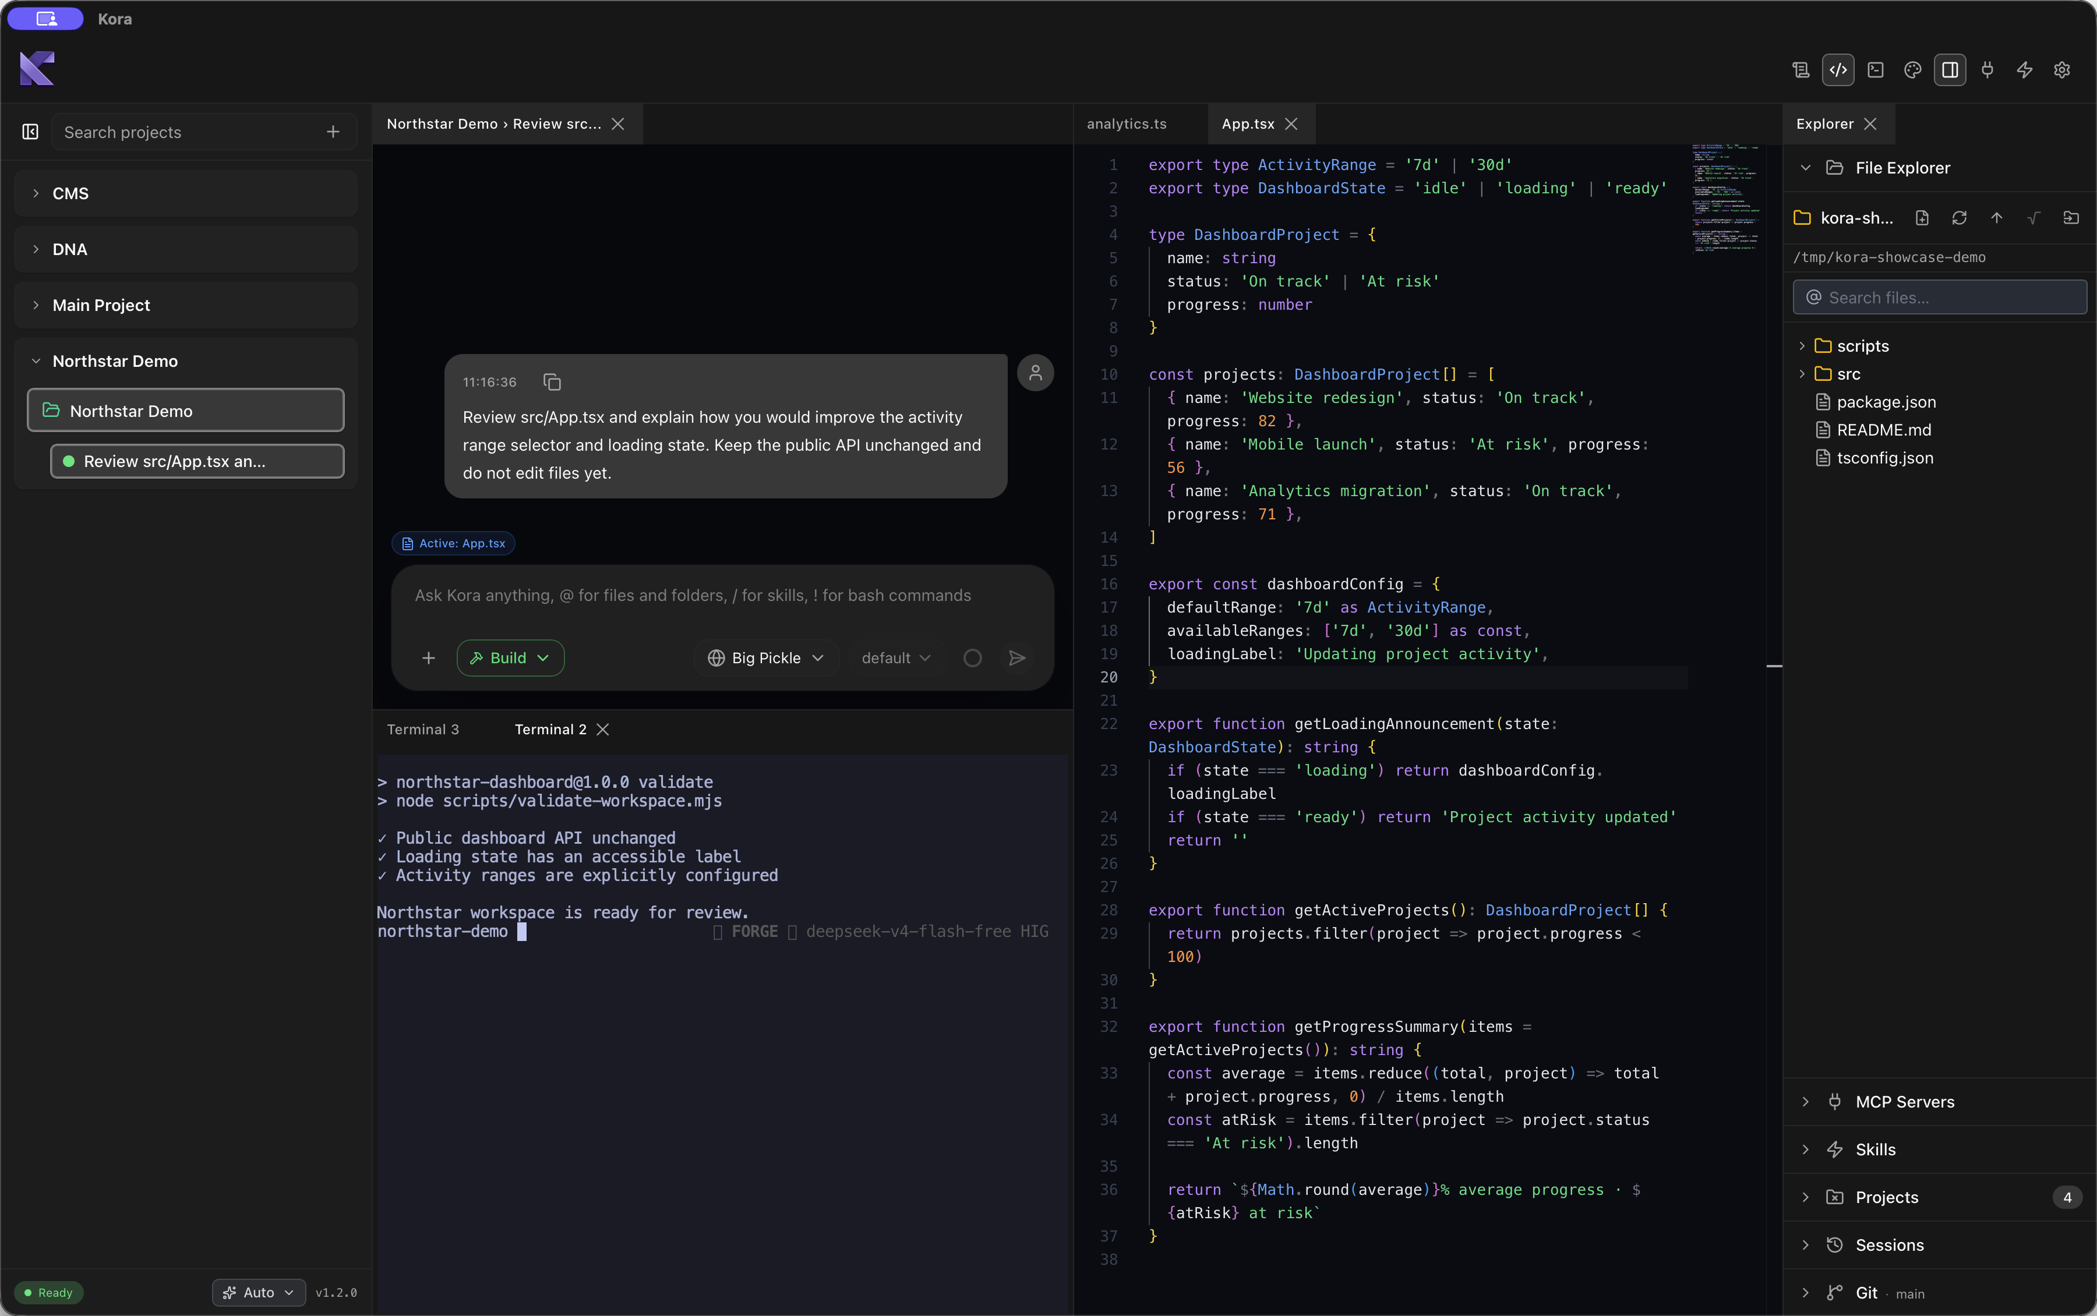Close the Terminal 2 tab
Viewport: 2097px width, 1316px height.
(602, 730)
